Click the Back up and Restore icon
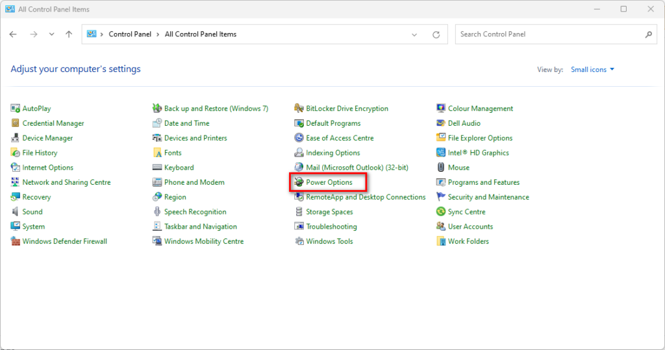The width and height of the screenshot is (665, 350). (x=157, y=108)
